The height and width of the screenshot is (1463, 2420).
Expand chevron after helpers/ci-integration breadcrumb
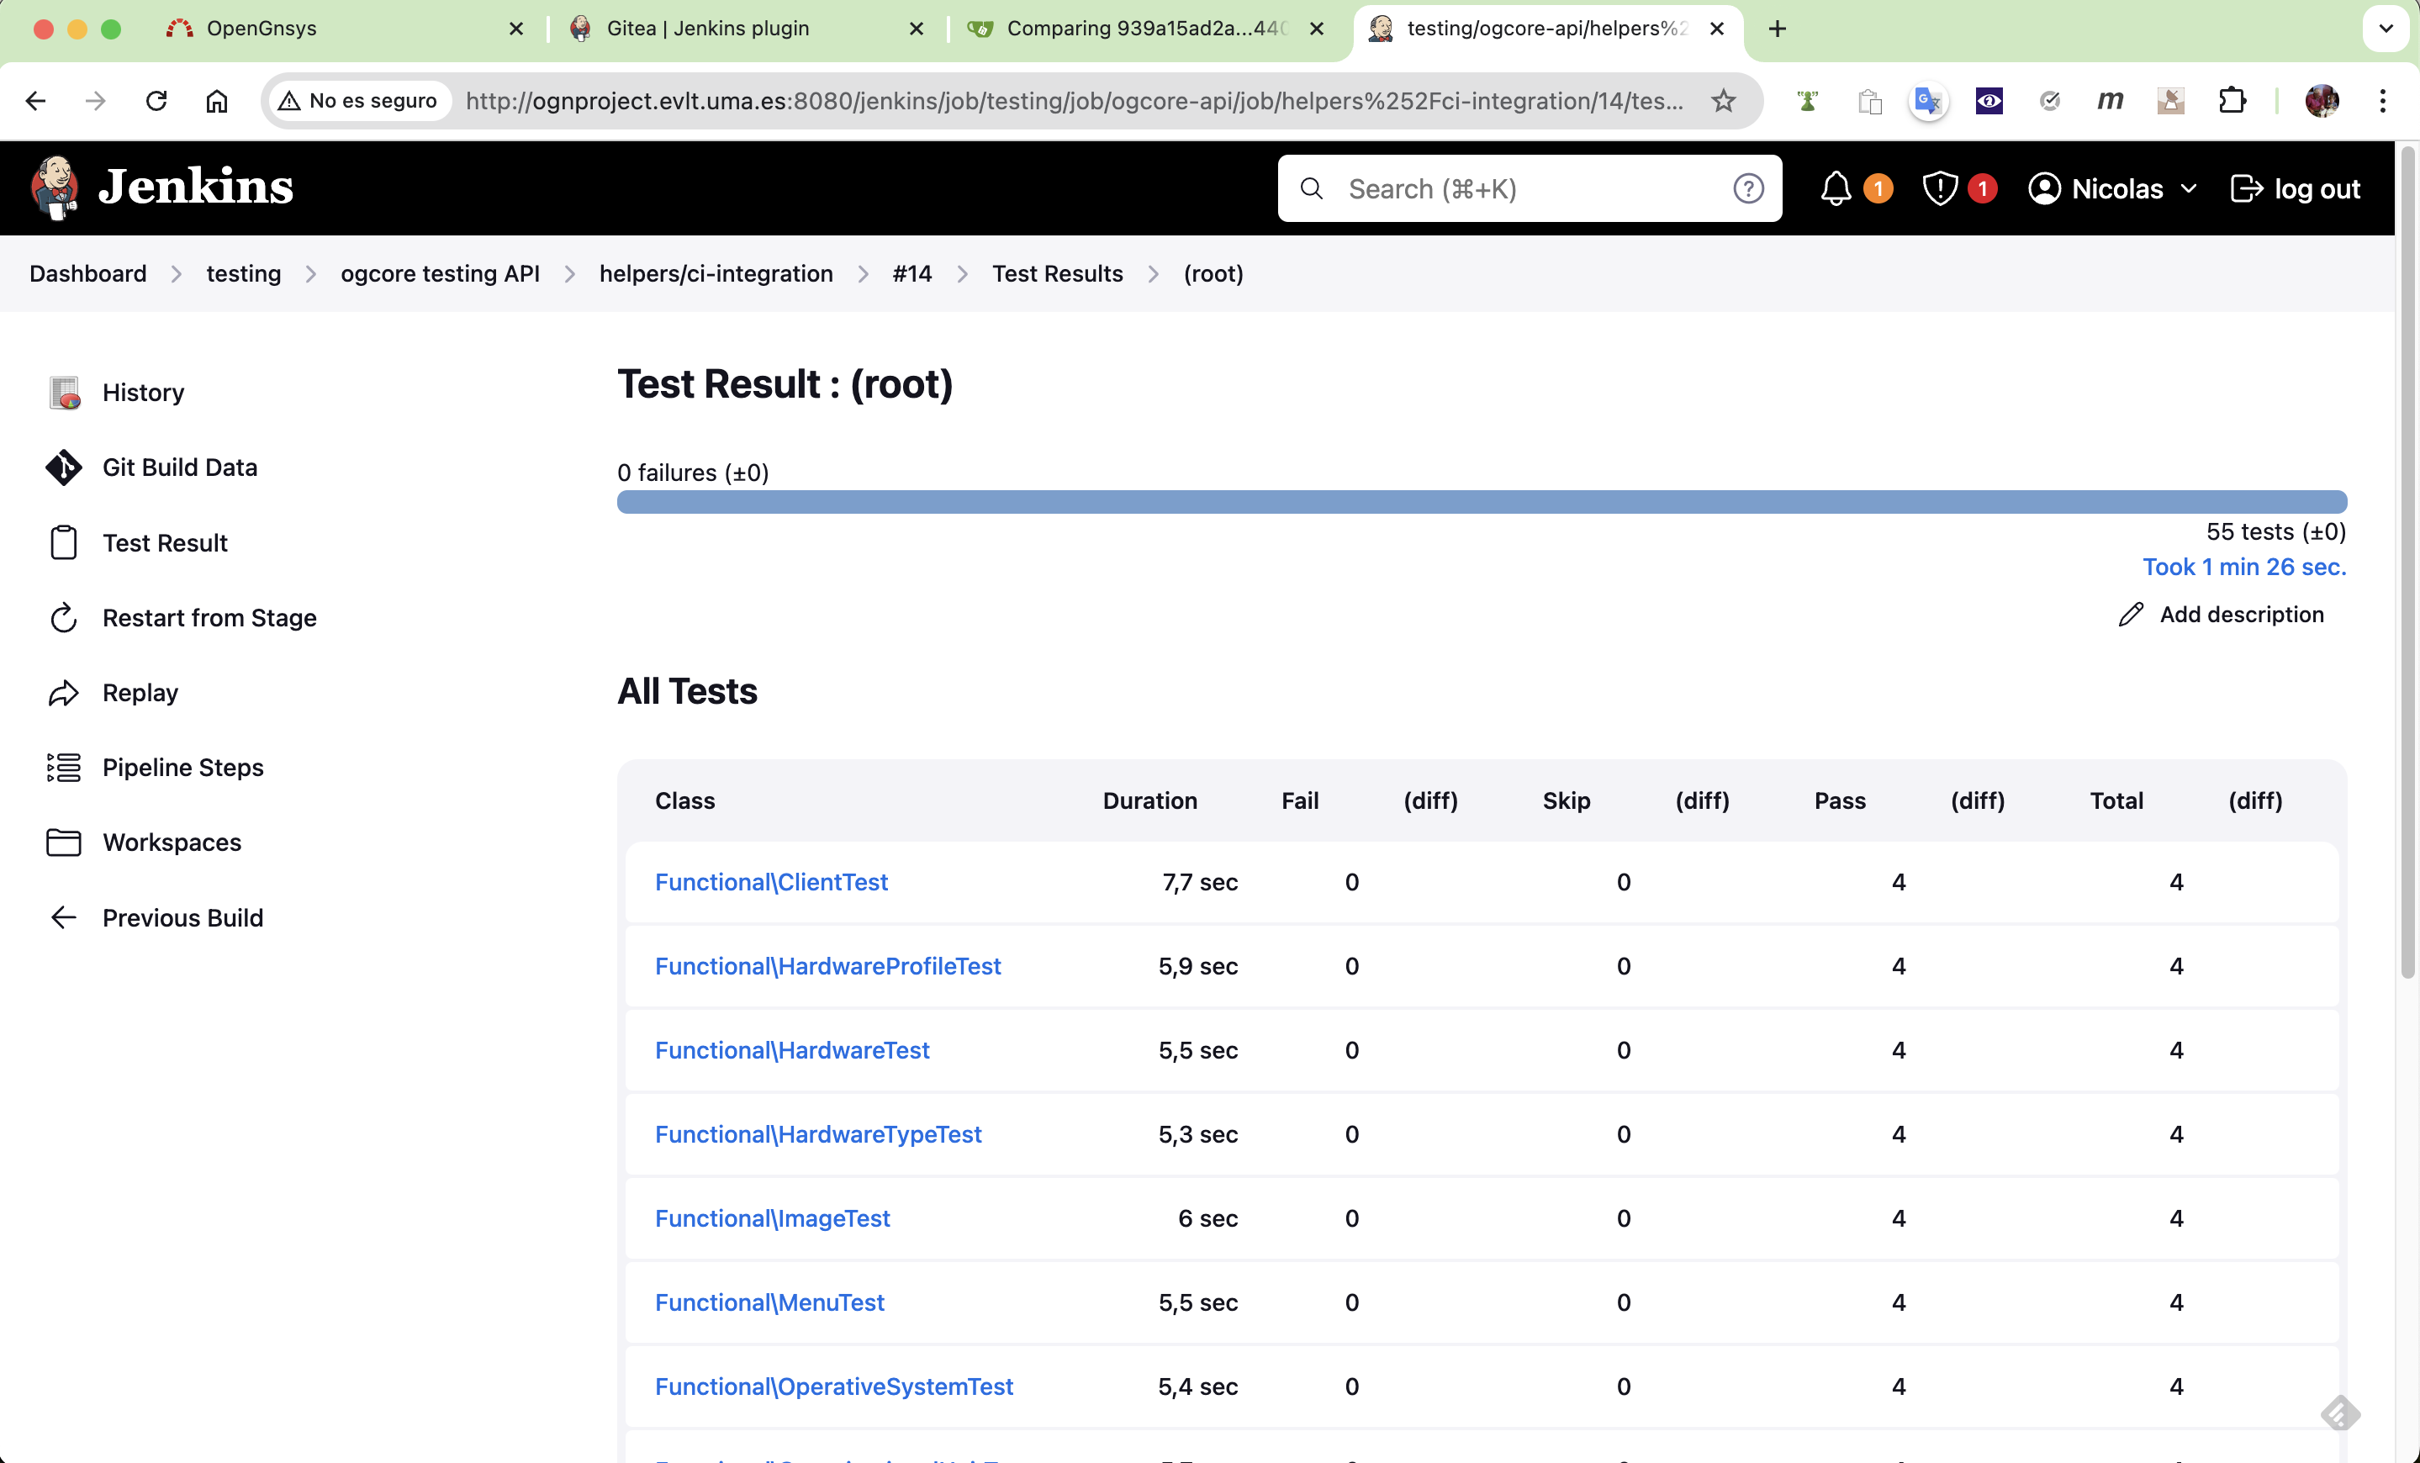(x=864, y=274)
